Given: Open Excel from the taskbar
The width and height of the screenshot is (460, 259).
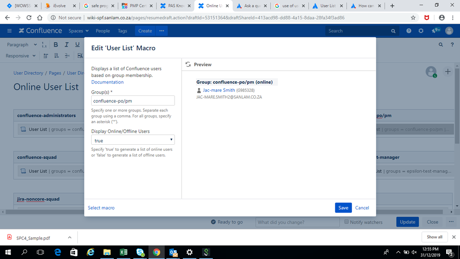Looking at the screenshot, I should click(123, 252).
